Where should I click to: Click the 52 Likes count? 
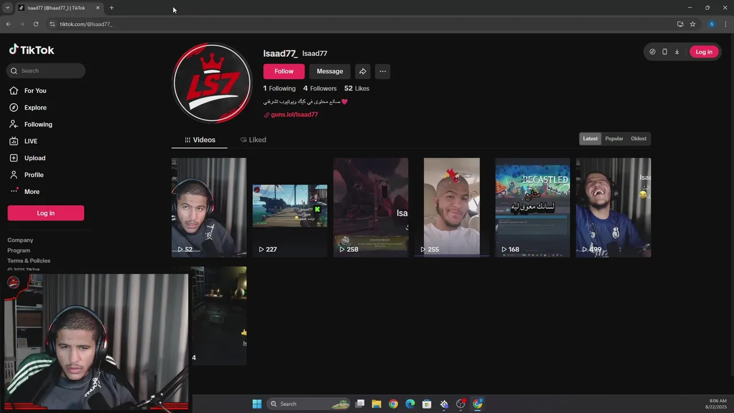pyautogui.click(x=357, y=88)
